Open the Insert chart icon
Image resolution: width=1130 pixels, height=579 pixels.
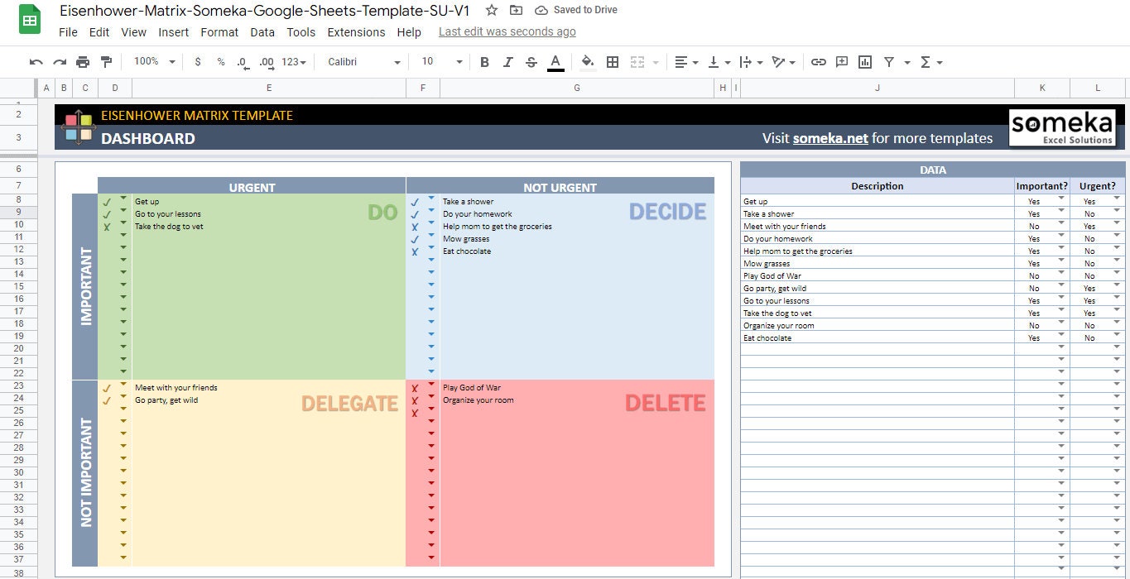[x=863, y=62]
